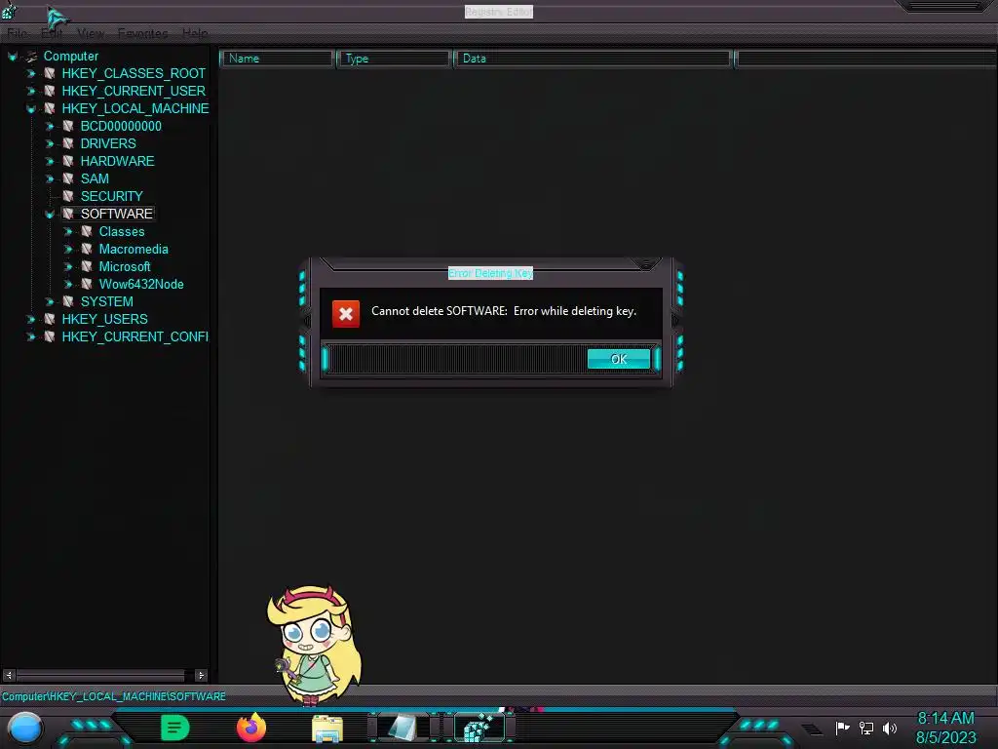This screenshot has height=749, width=998.
Task: Click the Data column header
Action: [593, 59]
